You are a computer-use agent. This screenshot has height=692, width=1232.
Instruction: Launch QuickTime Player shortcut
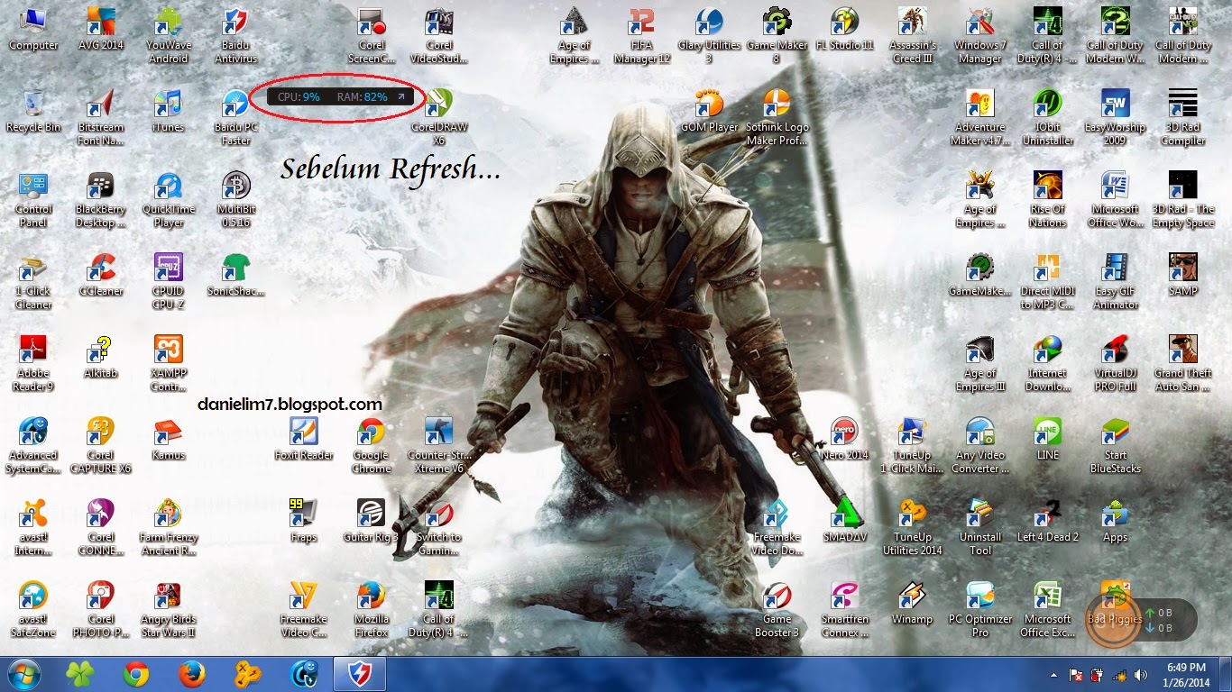(x=169, y=199)
